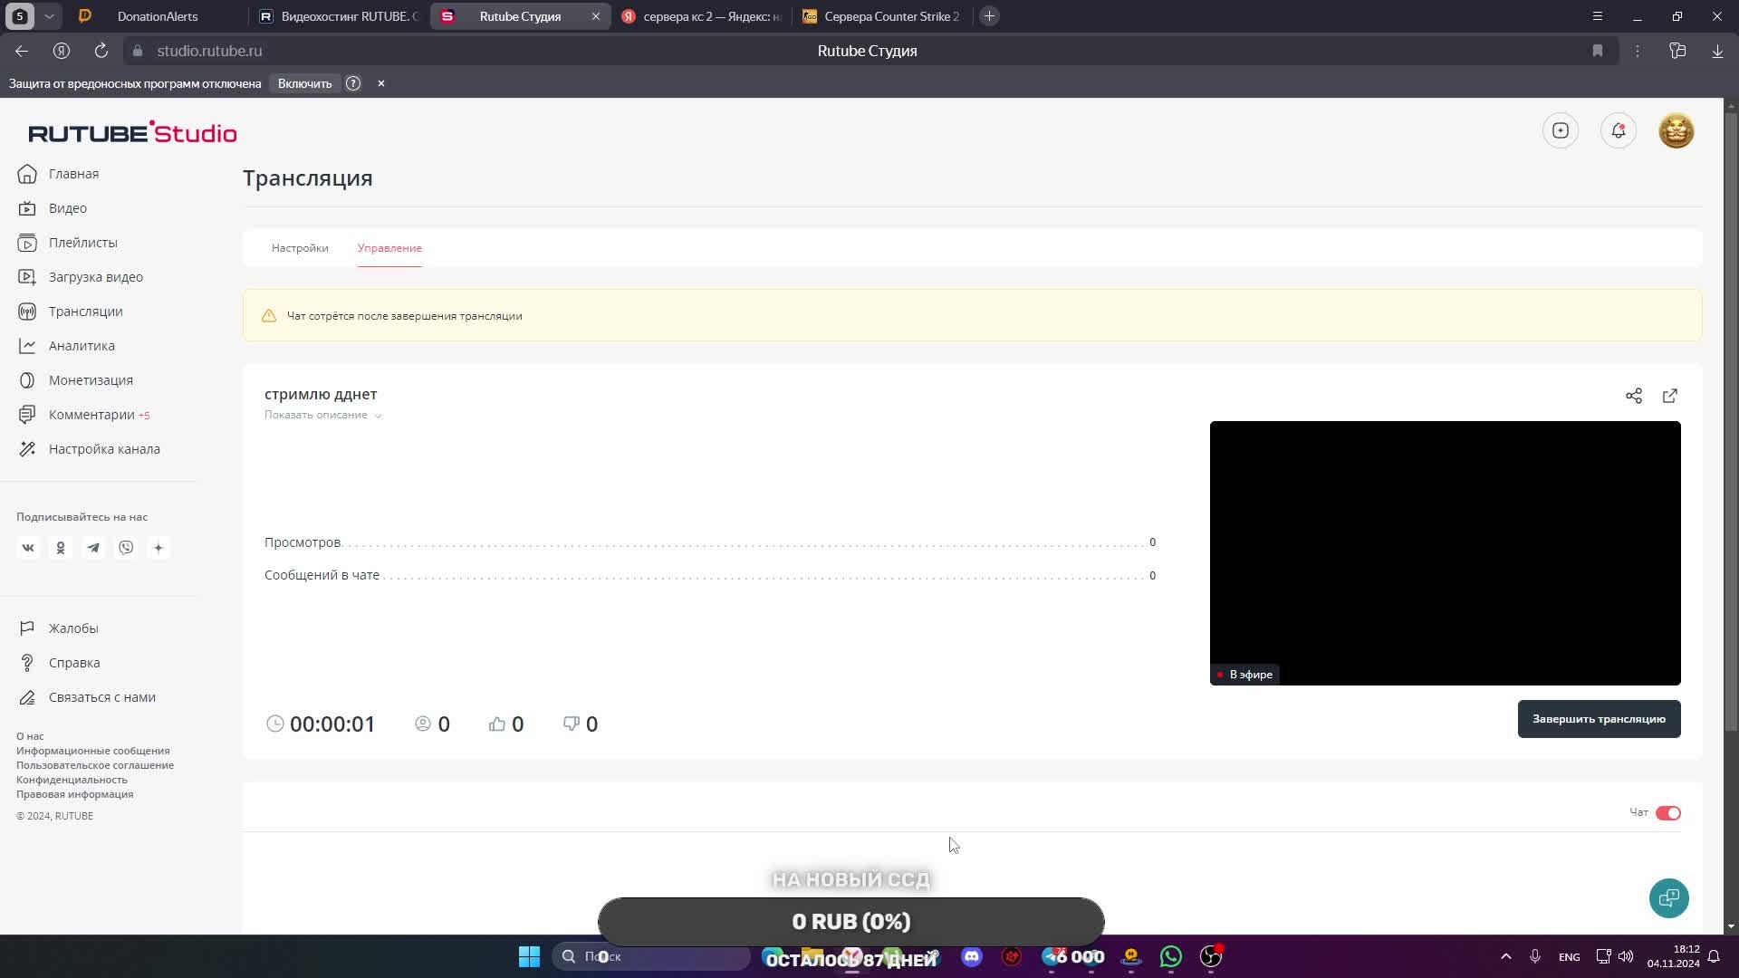Select the Управление tab
This screenshot has height=978, width=1739.
pyautogui.click(x=389, y=248)
